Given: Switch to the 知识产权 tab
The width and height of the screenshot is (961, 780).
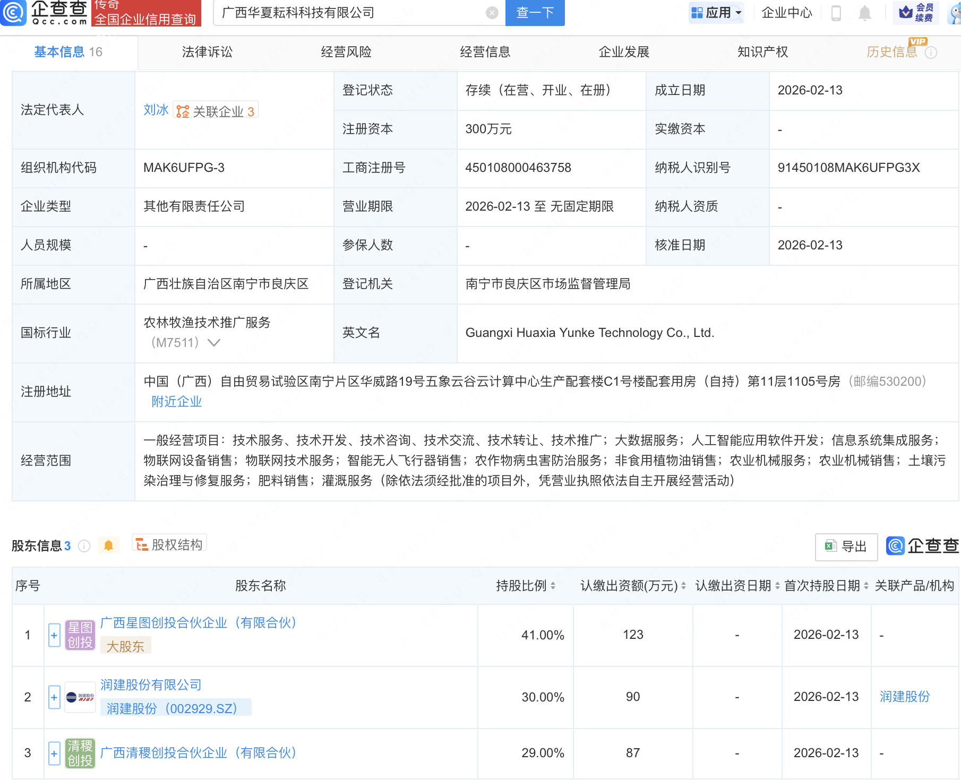Looking at the screenshot, I should click(x=762, y=52).
